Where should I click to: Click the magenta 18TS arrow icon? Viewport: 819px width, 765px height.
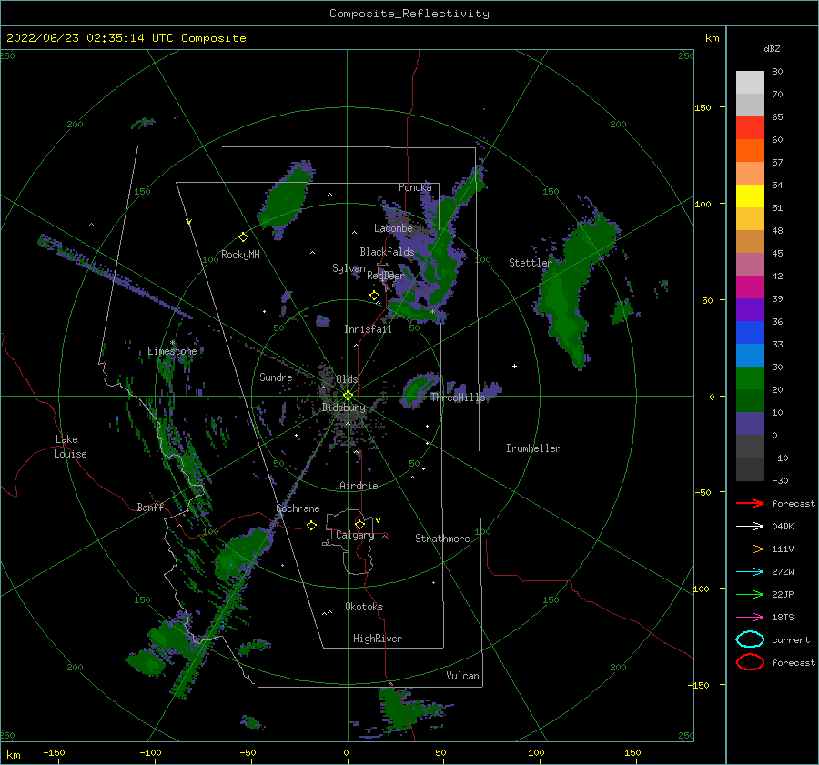[750, 618]
